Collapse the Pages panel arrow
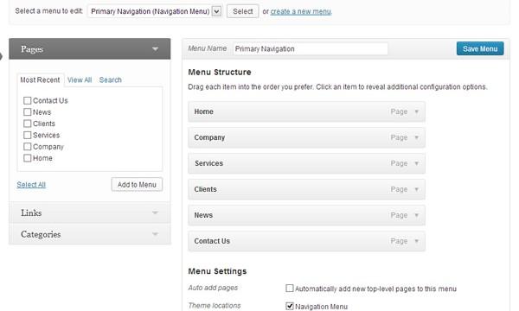This screenshot has height=311, width=519. click(x=155, y=49)
